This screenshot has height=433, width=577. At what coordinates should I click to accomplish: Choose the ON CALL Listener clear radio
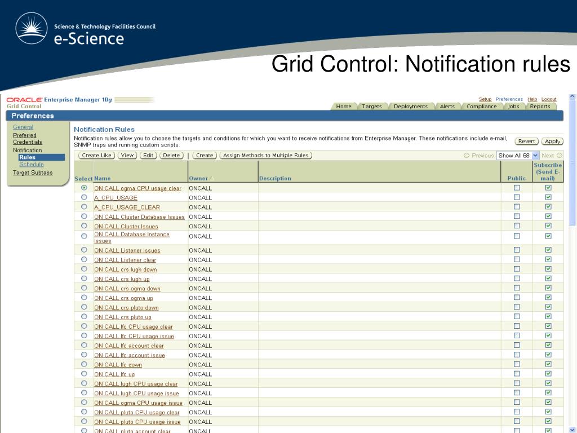(x=85, y=259)
